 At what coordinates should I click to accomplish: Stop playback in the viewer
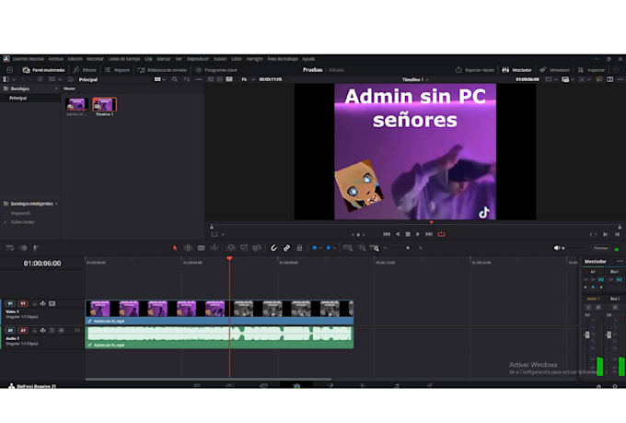click(x=408, y=234)
